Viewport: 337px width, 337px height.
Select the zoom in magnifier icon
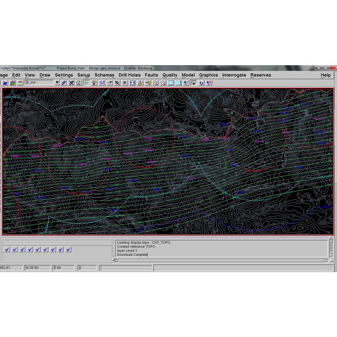(x=155, y=83)
